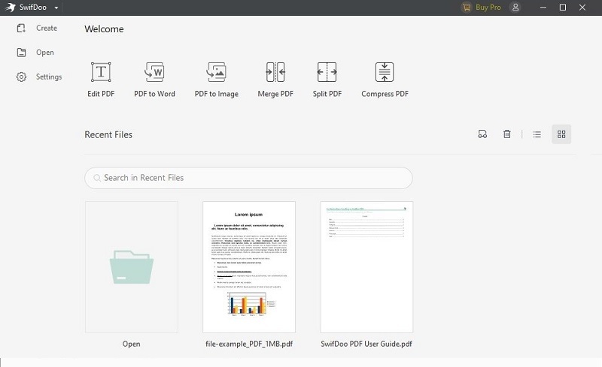Launch the Compress PDF tool icon
This screenshot has height=367, width=602.
[x=385, y=71]
